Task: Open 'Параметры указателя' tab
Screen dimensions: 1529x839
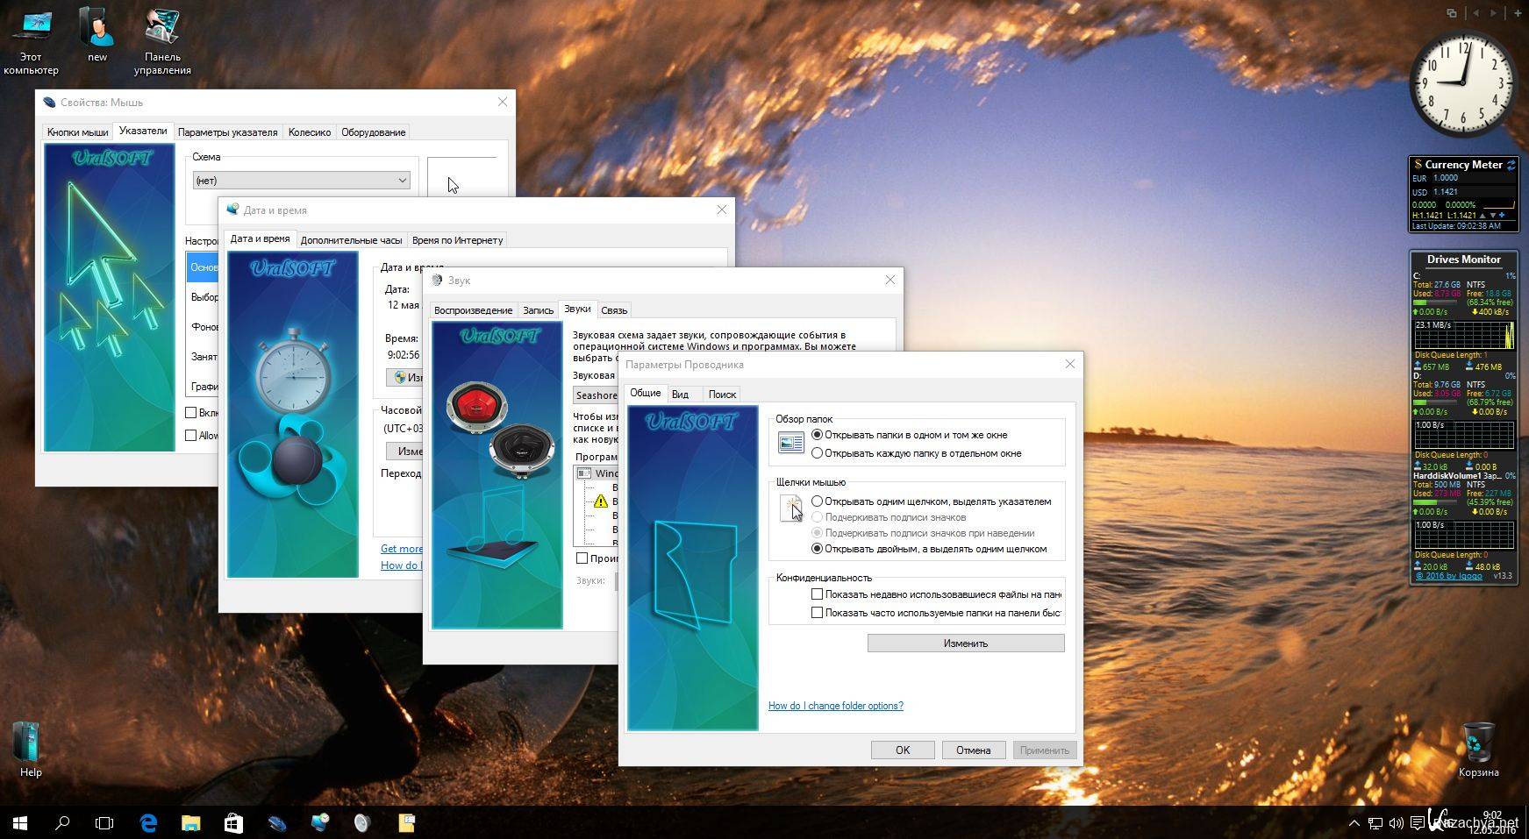Action: [x=227, y=132]
